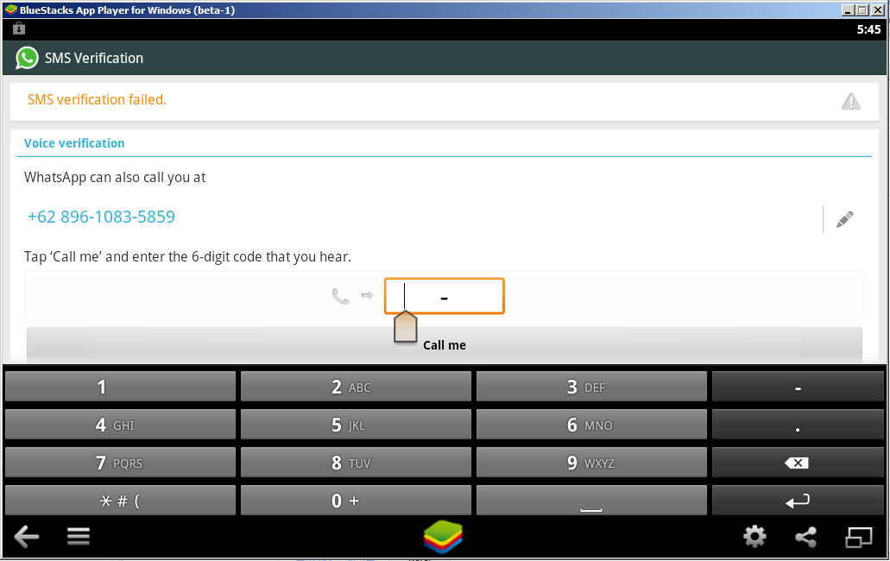The height and width of the screenshot is (561, 890).
Task: Click the cursor handle below code field
Action: 405,328
